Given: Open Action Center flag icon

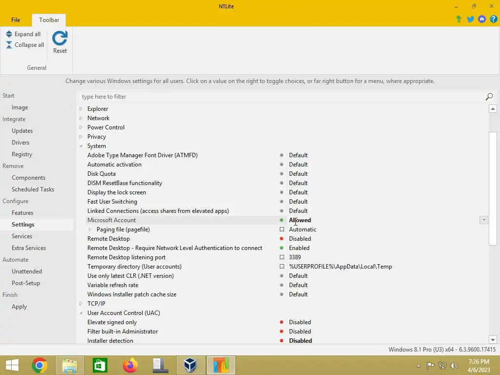Looking at the screenshot, I should pyautogui.click(x=430, y=365).
